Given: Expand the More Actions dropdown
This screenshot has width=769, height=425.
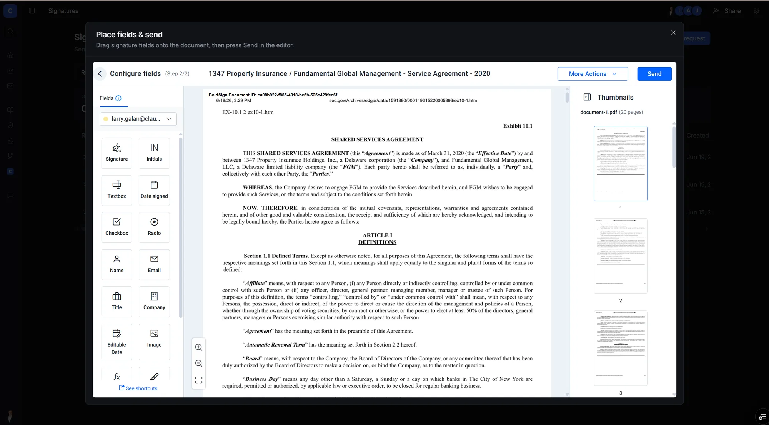Looking at the screenshot, I should pos(593,74).
